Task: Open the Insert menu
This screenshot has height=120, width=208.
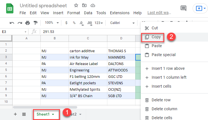Action: pos(58,13)
